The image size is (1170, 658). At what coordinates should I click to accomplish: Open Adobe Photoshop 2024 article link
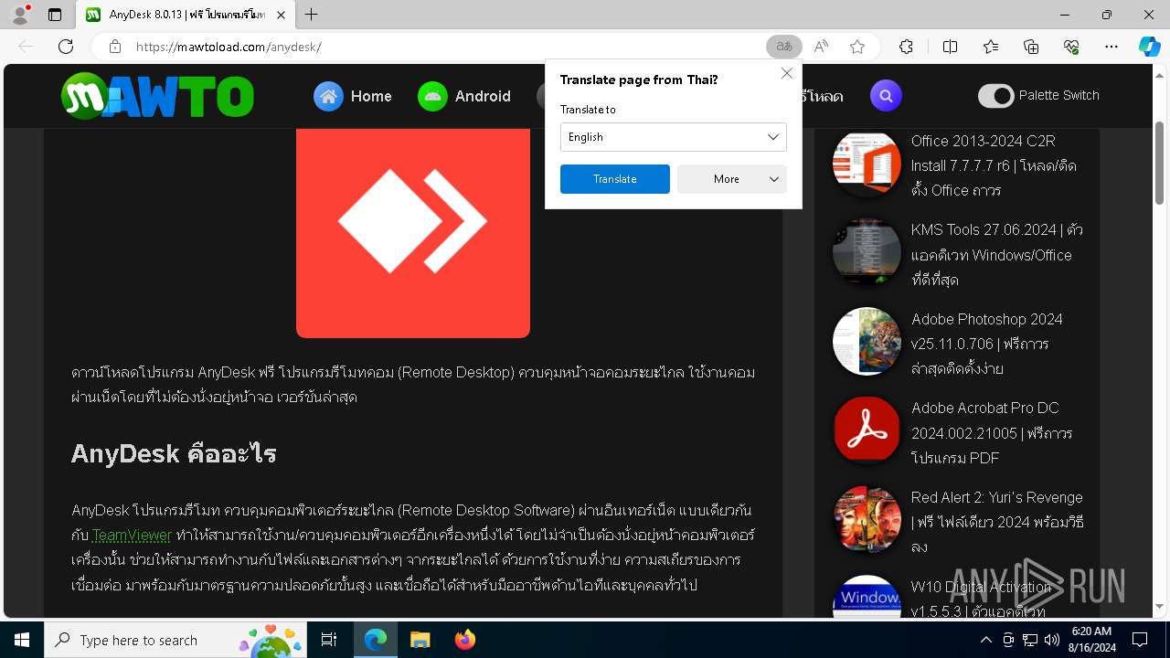pos(987,344)
